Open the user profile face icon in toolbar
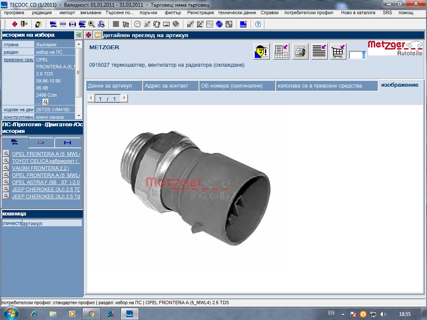The height and width of the screenshot is (320, 427). point(38,24)
